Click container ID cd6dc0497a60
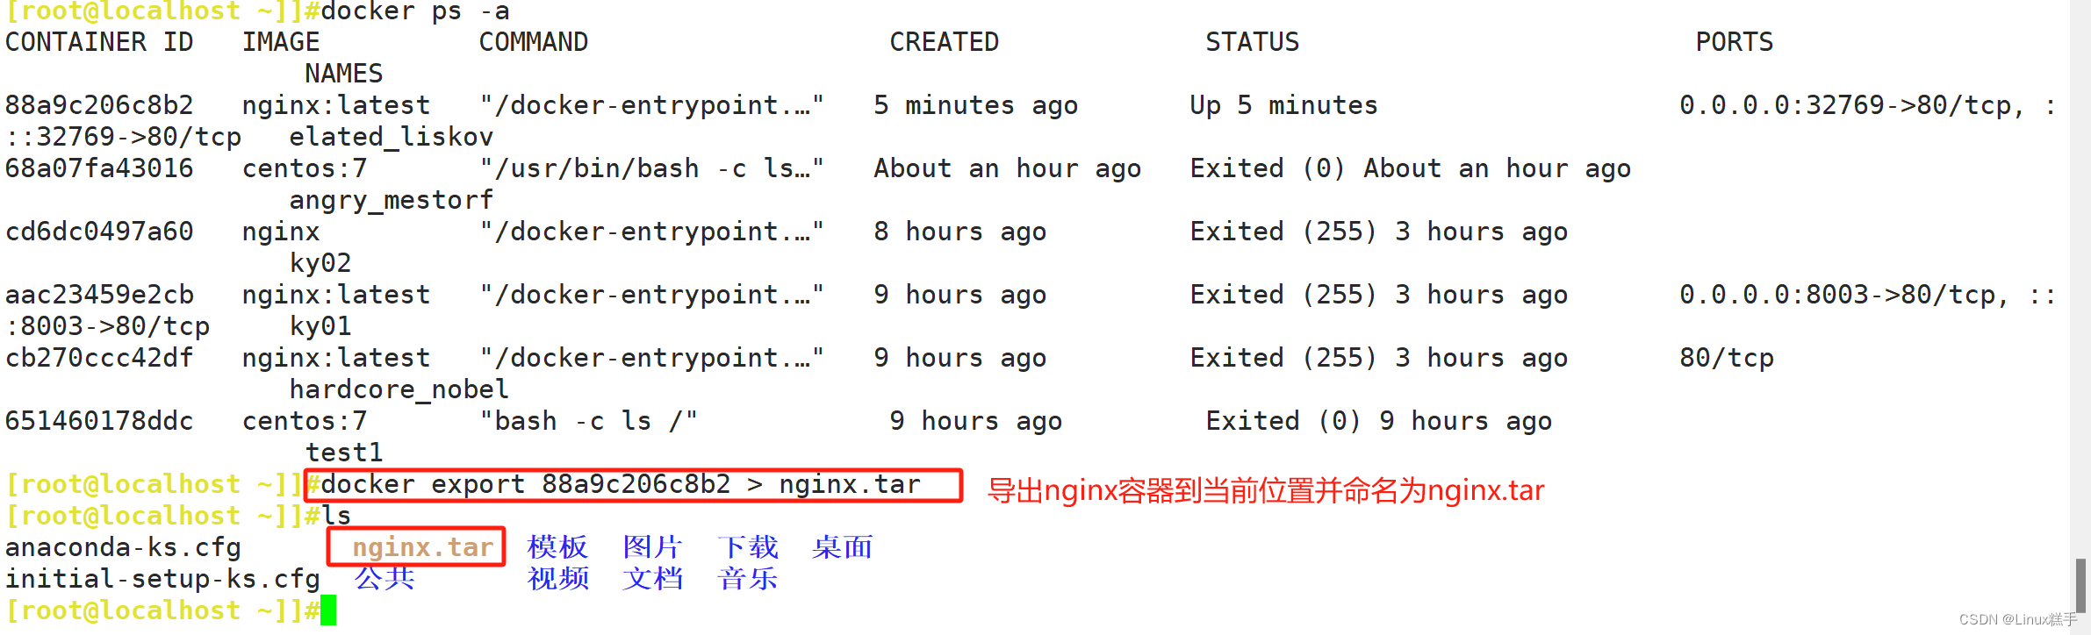This screenshot has height=635, width=2091. click(x=99, y=232)
